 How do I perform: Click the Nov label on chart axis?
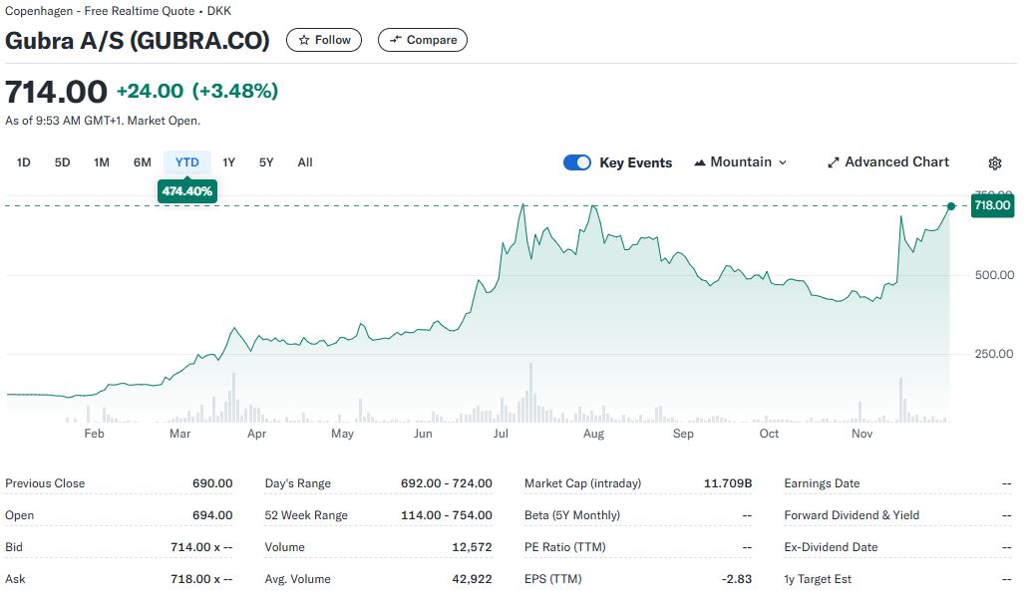[861, 434]
